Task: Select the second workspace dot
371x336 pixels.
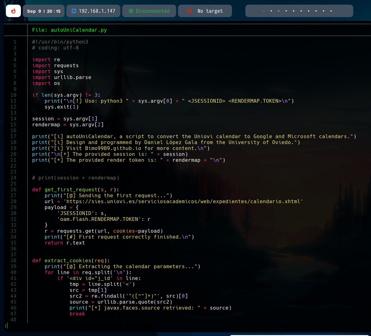Action: (271, 11)
